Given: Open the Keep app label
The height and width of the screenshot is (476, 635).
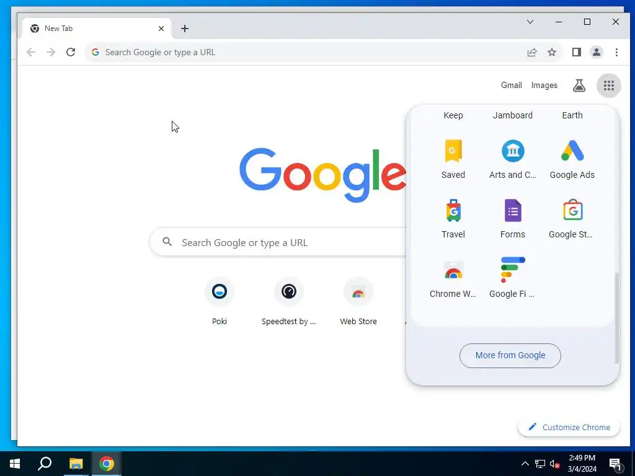Looking at the screenshot, I should (453, 115).
